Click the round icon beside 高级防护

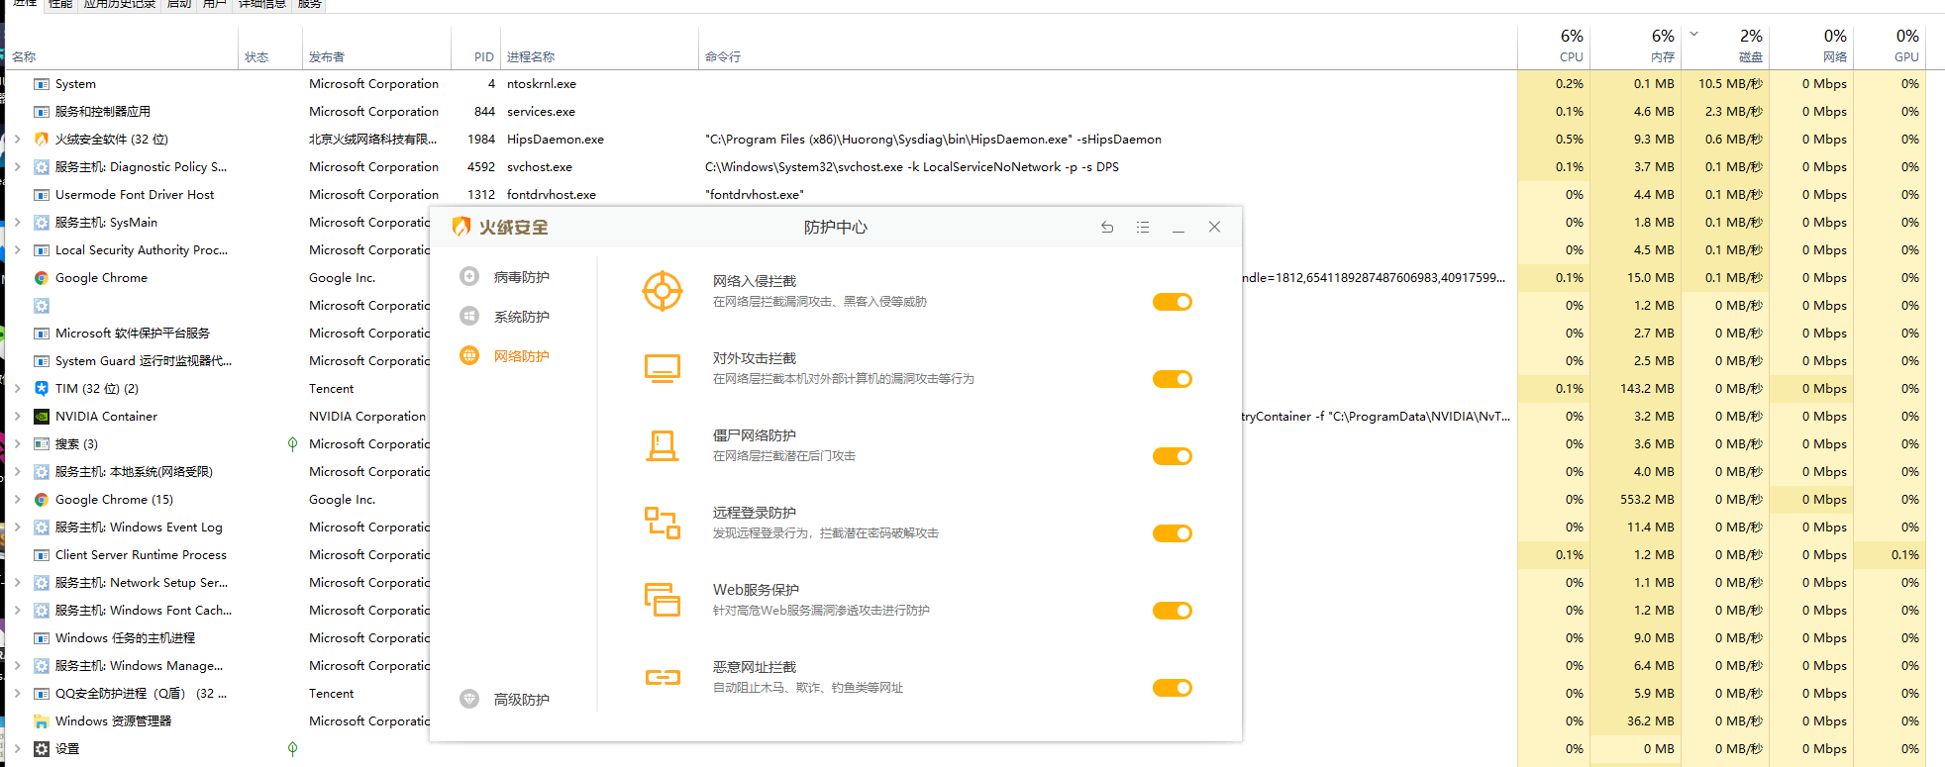469,699
